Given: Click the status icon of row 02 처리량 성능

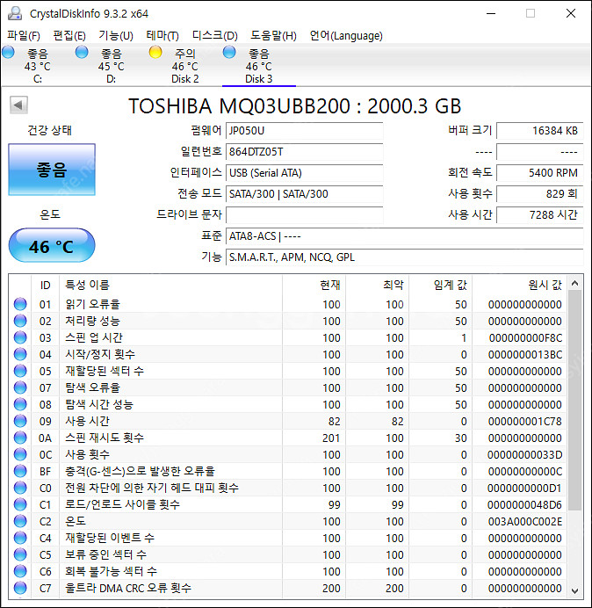Looking at the screenshot, I should [20, 321].
